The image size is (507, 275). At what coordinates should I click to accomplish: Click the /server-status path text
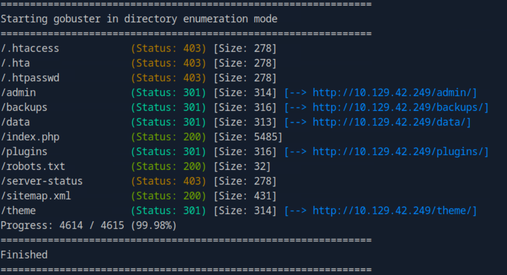42,181
